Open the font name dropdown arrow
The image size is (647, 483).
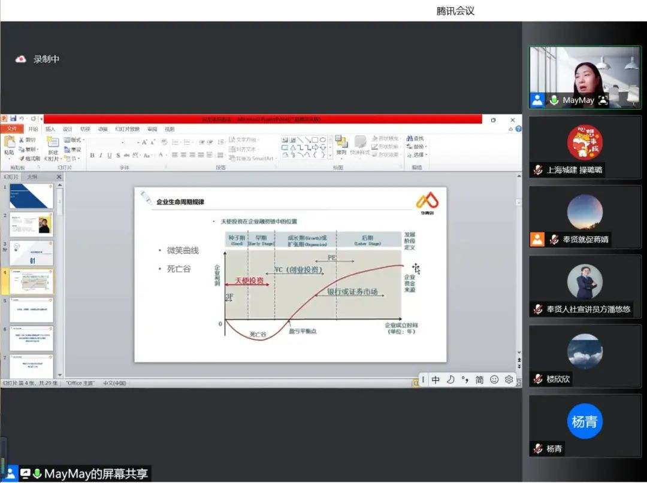(x=123, y=142)
